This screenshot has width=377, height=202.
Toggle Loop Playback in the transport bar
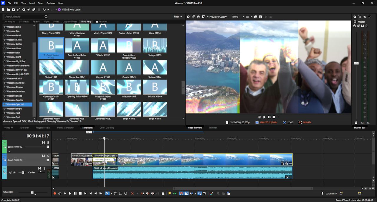click(60, 193)
